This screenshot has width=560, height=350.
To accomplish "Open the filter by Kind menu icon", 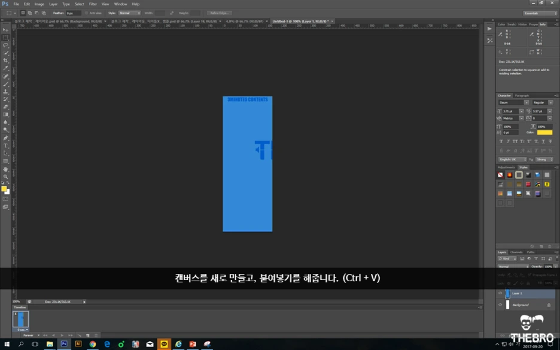I will (x=503, y=259).
